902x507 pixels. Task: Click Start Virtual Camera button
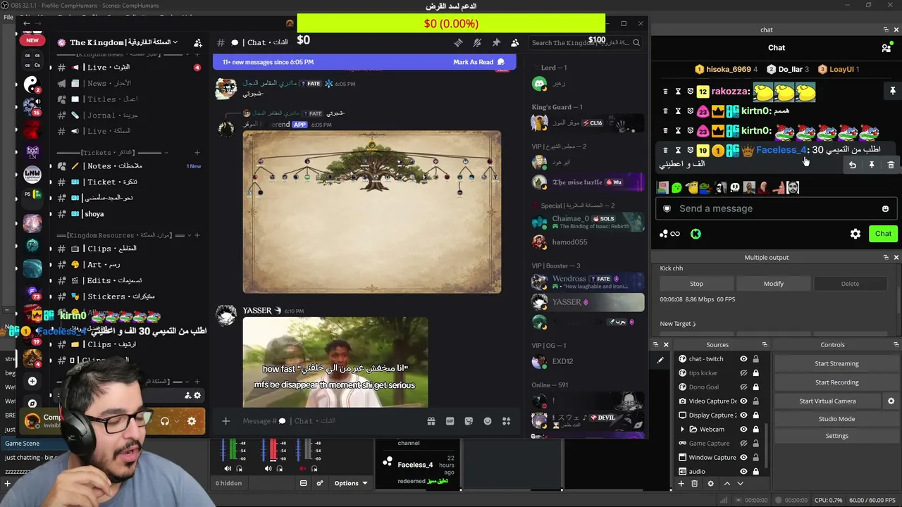827,401
